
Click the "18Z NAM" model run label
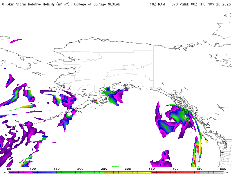point(157,4)
